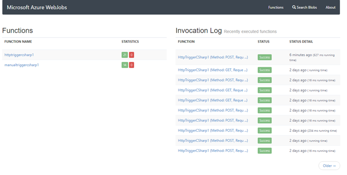Open the httptriggercsharp1 function
Viewport: 347px width, 175px height.
(x=19, y=55)
